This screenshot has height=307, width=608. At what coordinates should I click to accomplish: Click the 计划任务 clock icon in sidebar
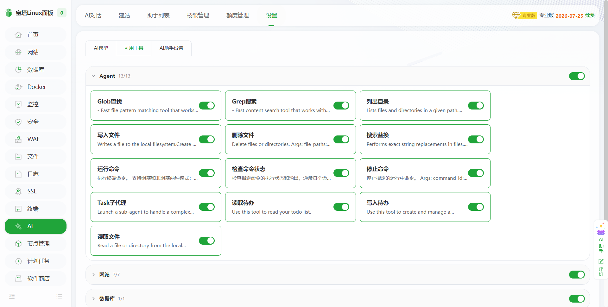(x=18, y=261)
